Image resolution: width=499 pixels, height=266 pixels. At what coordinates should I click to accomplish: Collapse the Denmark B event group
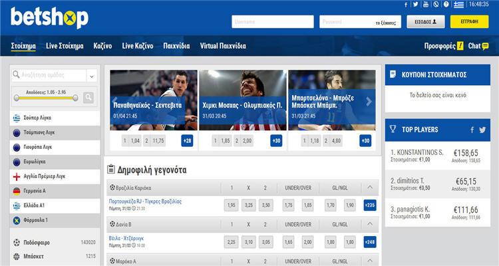370,223
